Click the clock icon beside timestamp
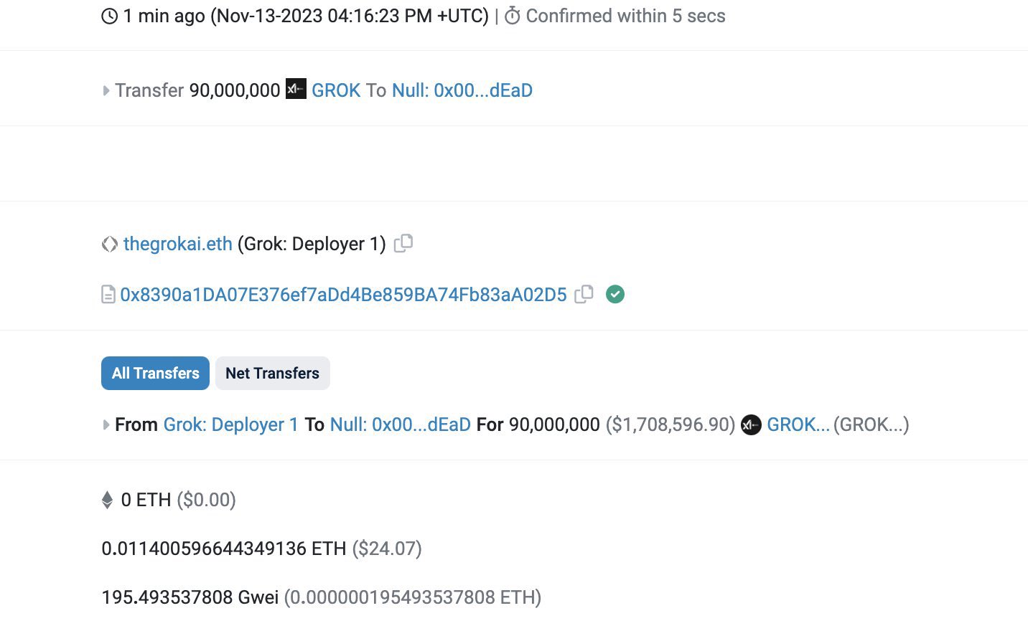 [109, 16]
